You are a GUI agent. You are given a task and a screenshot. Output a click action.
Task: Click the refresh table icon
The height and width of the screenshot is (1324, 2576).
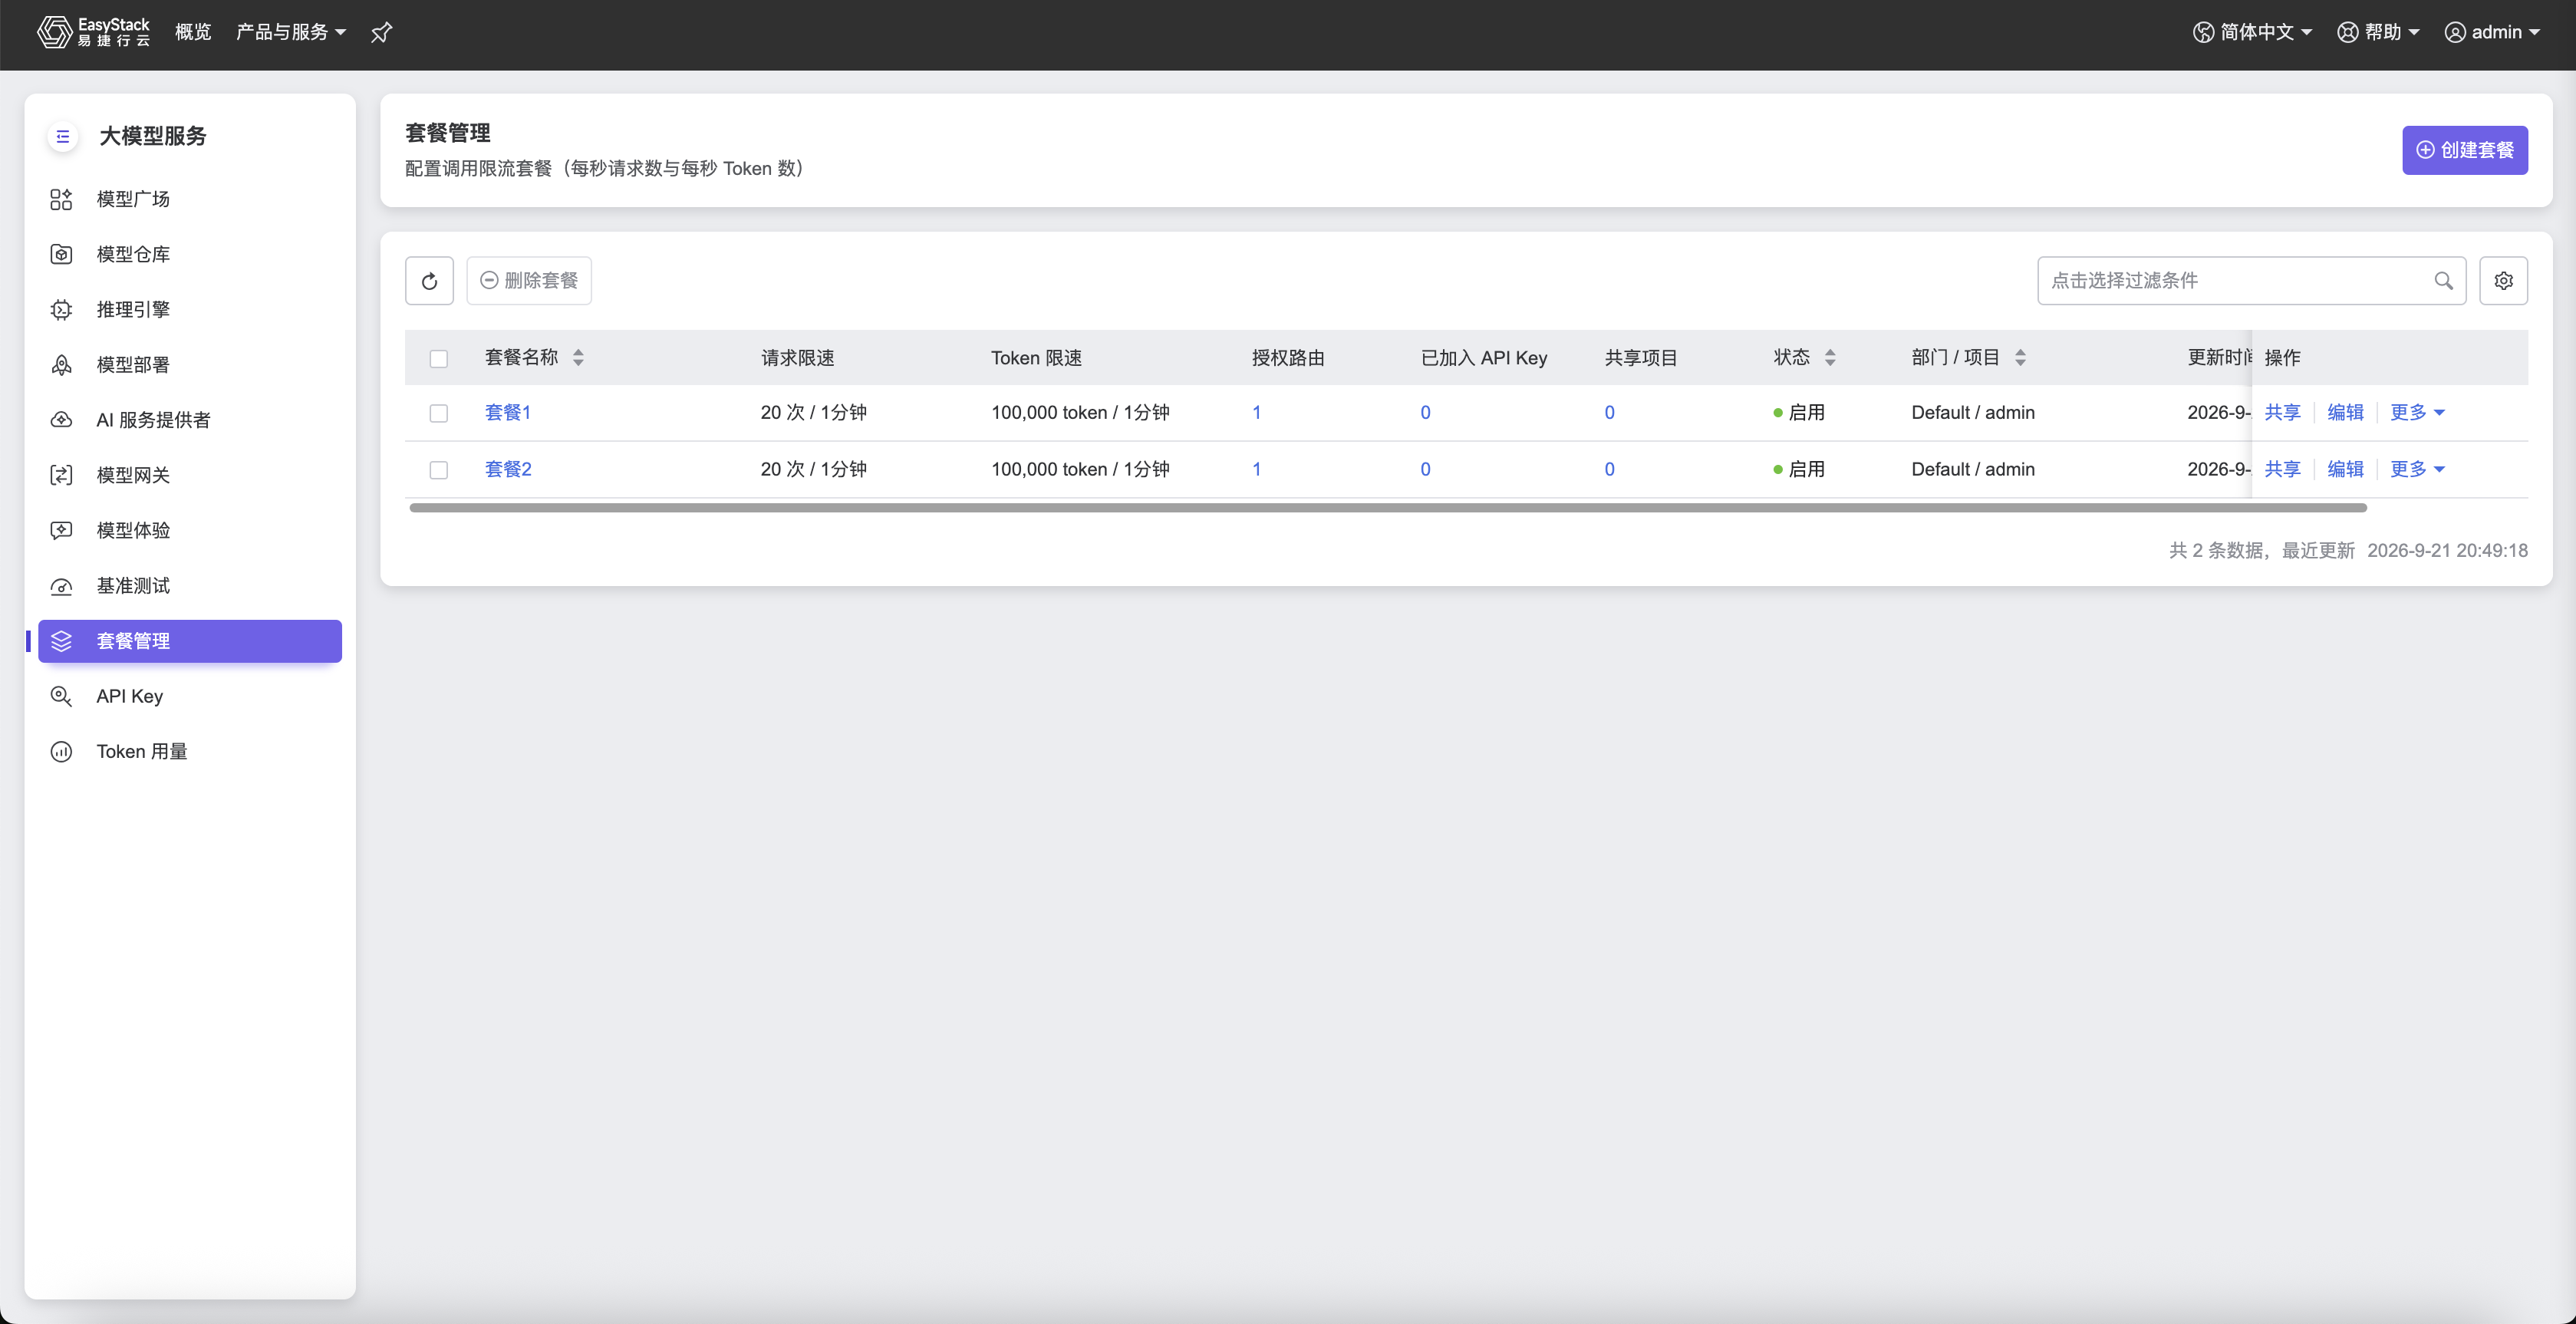pyautogui.click(x=429, y=281)
